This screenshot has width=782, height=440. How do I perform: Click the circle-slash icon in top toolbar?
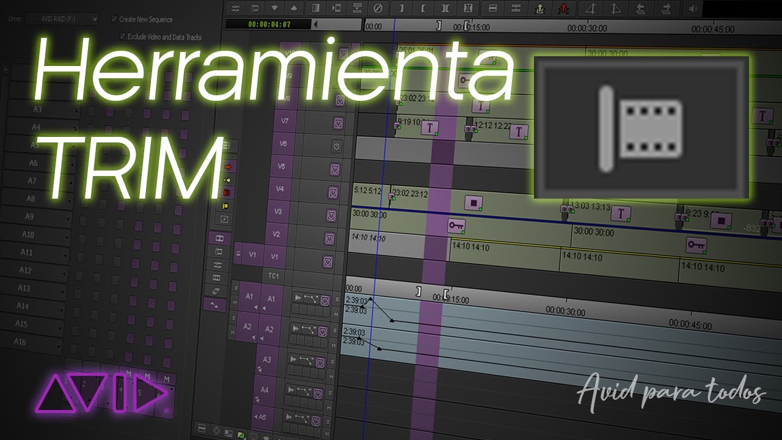(x=378, y=9)
